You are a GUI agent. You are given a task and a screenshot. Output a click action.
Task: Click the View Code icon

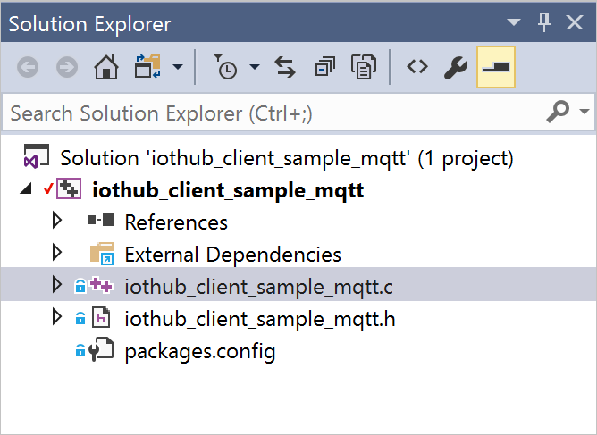click(417, 68)
